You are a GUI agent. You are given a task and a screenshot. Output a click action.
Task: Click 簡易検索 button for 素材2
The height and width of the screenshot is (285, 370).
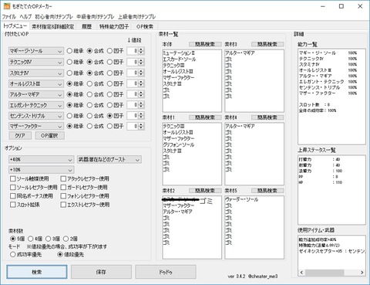[x=205, y=191]
